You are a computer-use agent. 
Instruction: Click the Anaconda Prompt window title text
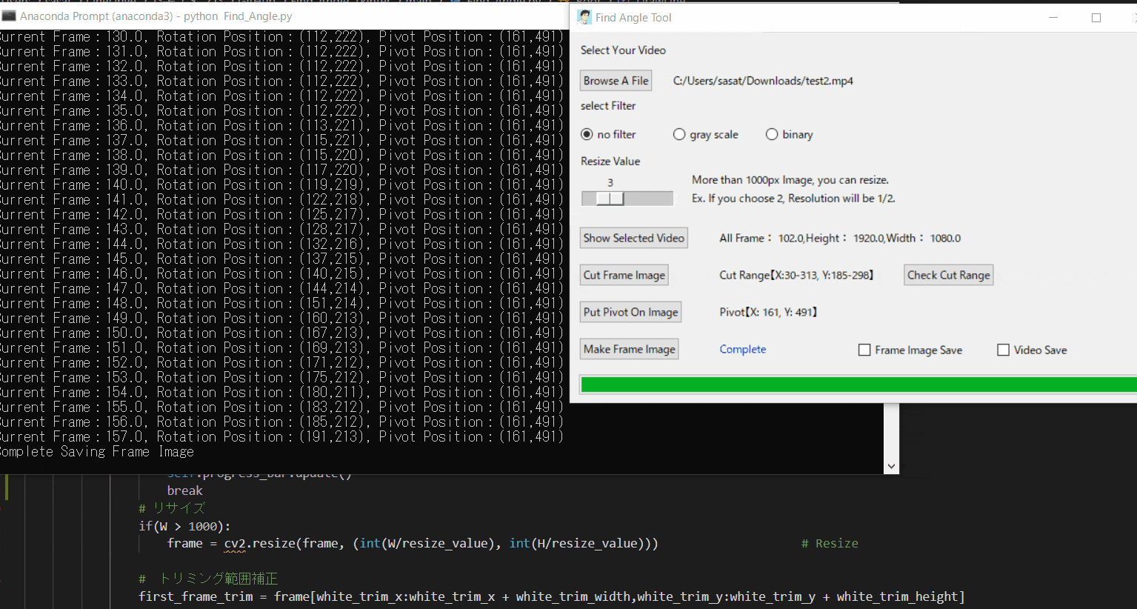click(x=156, y=16)
